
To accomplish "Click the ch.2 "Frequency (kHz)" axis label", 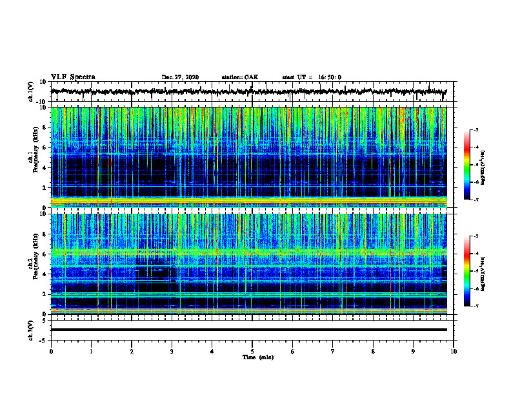I will tap(35, 256).
